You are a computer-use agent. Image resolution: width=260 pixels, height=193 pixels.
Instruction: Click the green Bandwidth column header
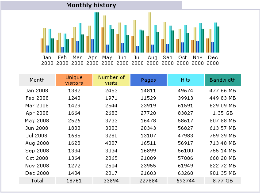(223, 80)
